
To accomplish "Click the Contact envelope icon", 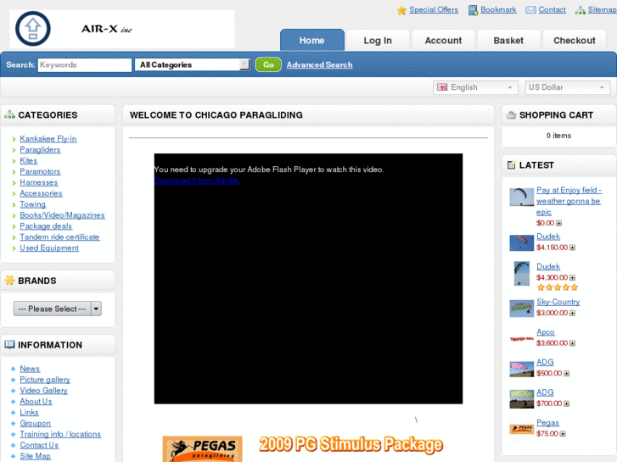I will tap(530, 10).
